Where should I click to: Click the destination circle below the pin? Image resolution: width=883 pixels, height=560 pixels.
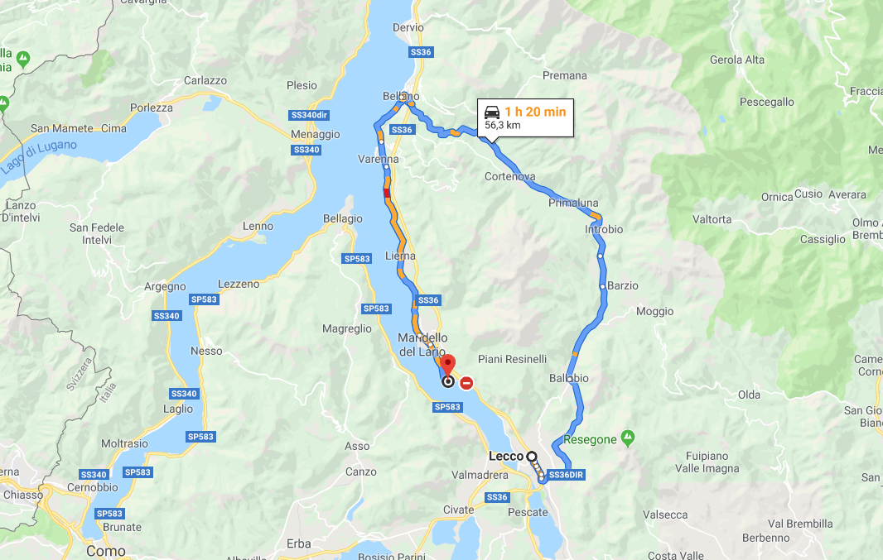pyautogui.click(x=447, y=382)
